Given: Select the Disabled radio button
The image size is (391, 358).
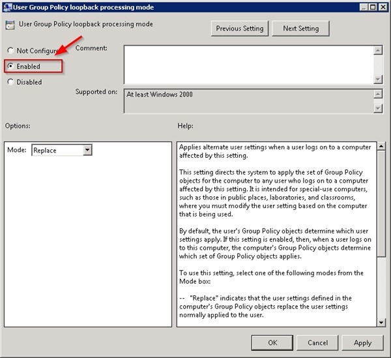Looking at the screenshot, I should click(10, 82).
